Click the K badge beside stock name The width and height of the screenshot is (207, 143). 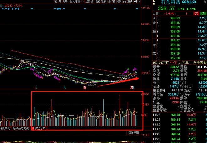pyautogui.click(x=154, y=1)
